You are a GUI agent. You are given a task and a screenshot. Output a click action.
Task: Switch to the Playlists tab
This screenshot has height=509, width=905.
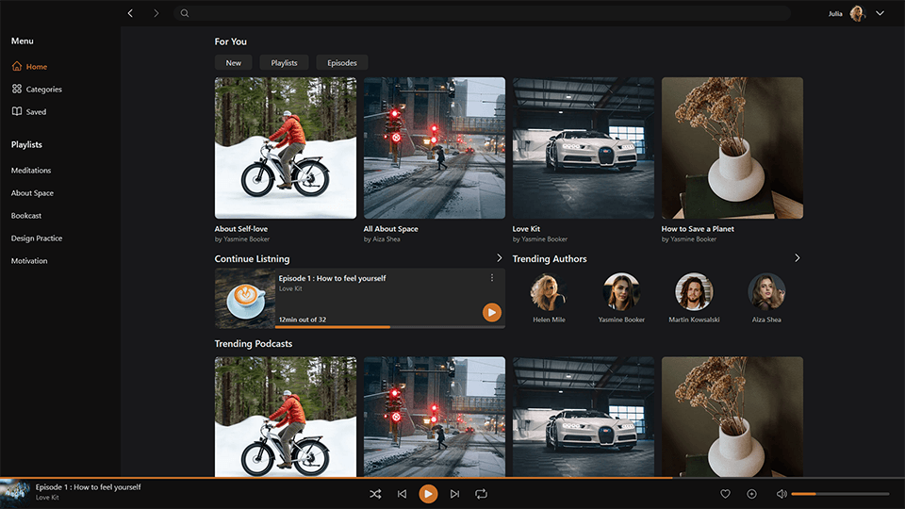pos(284,63)
